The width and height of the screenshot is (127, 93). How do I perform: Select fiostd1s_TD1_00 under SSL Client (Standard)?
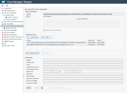point(11,28)
